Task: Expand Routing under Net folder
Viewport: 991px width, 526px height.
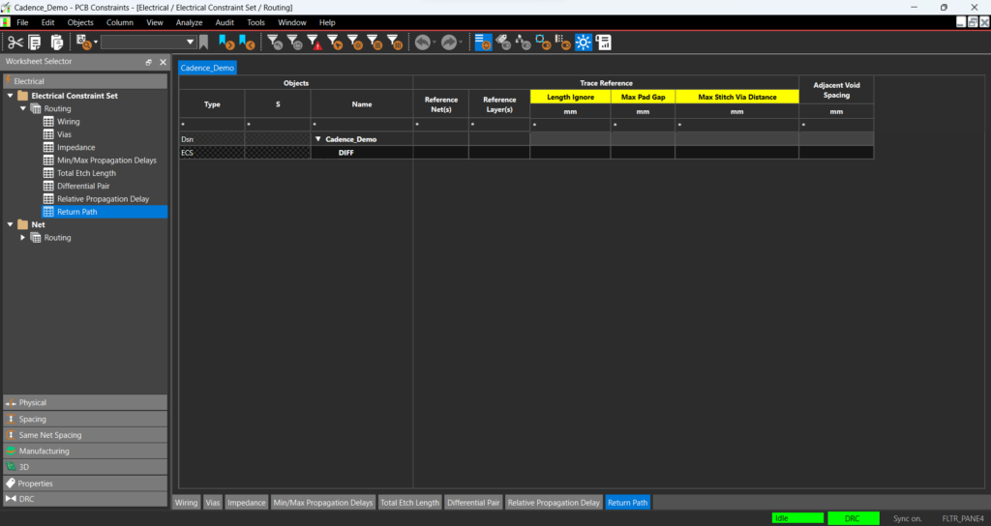Action: tap(23, 238)
